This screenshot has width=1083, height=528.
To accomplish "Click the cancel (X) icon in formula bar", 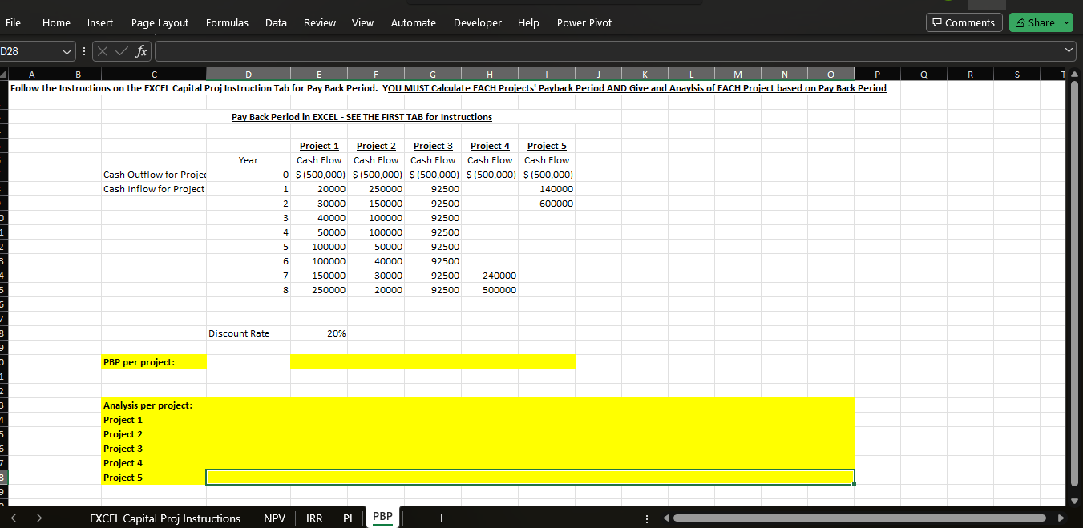I will coord(103,50).
